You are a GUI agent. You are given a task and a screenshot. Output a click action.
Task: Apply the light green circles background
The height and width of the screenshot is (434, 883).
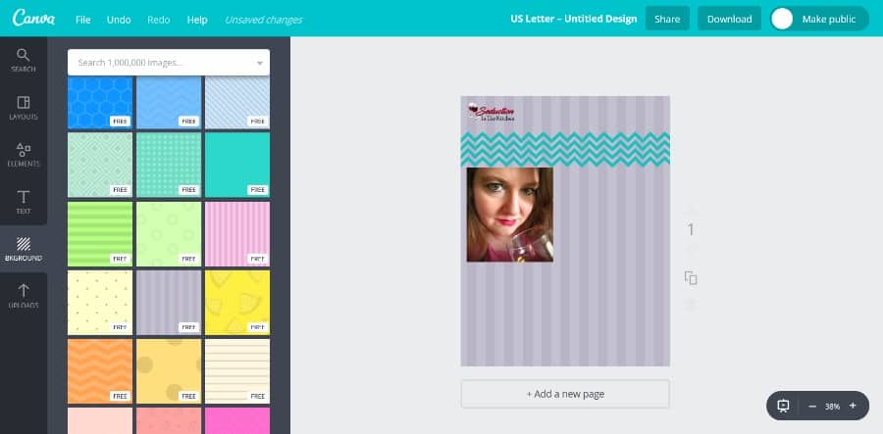(x=169, y=234)
